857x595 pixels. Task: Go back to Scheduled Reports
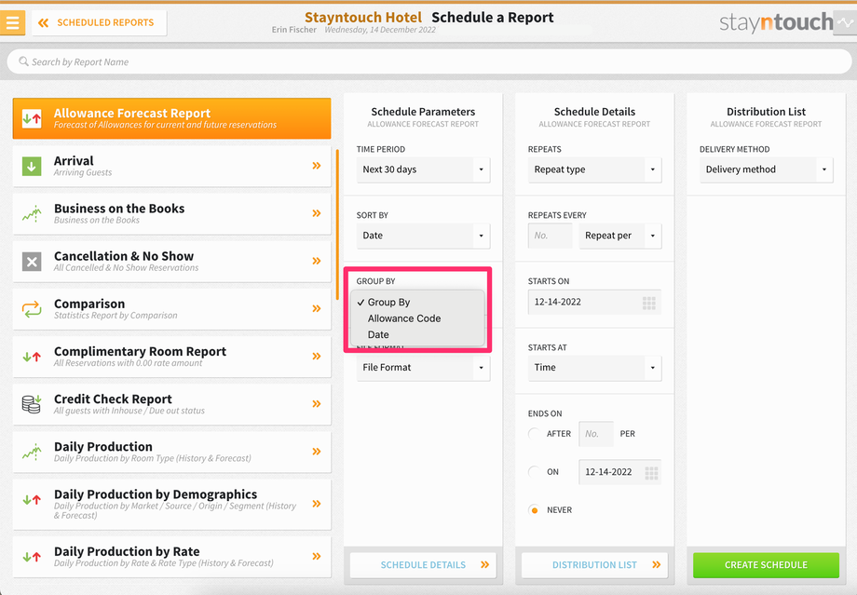[99, 23]
